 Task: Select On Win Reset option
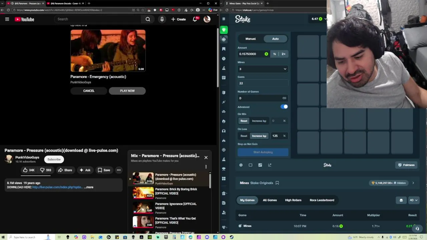[244, 121]
